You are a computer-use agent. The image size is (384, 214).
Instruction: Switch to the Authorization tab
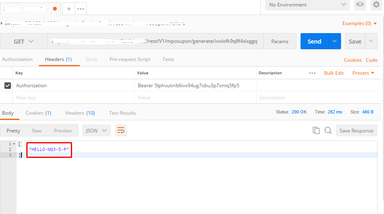[x=17, y=59]
